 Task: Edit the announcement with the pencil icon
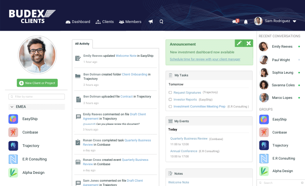(x=239, y=43)
